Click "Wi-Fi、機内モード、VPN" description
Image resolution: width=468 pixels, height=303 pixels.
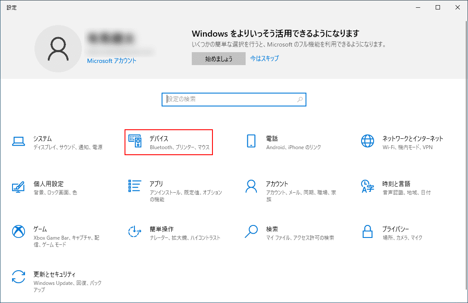(x=408, y=147)
